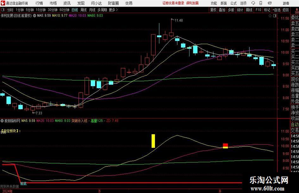Image resolution: width=299 pixels, height=193 pixels.
Task: Select the 月线 monthly period tab
Action: tap(92, 10)
